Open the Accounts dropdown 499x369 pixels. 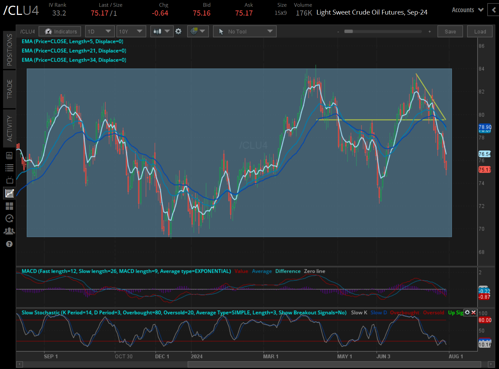coord(467,10)
